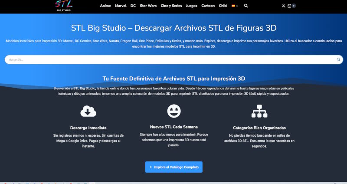Screen dimensions: 347x184
Task: Open the Juegos menu item
Action: (191, 6)
